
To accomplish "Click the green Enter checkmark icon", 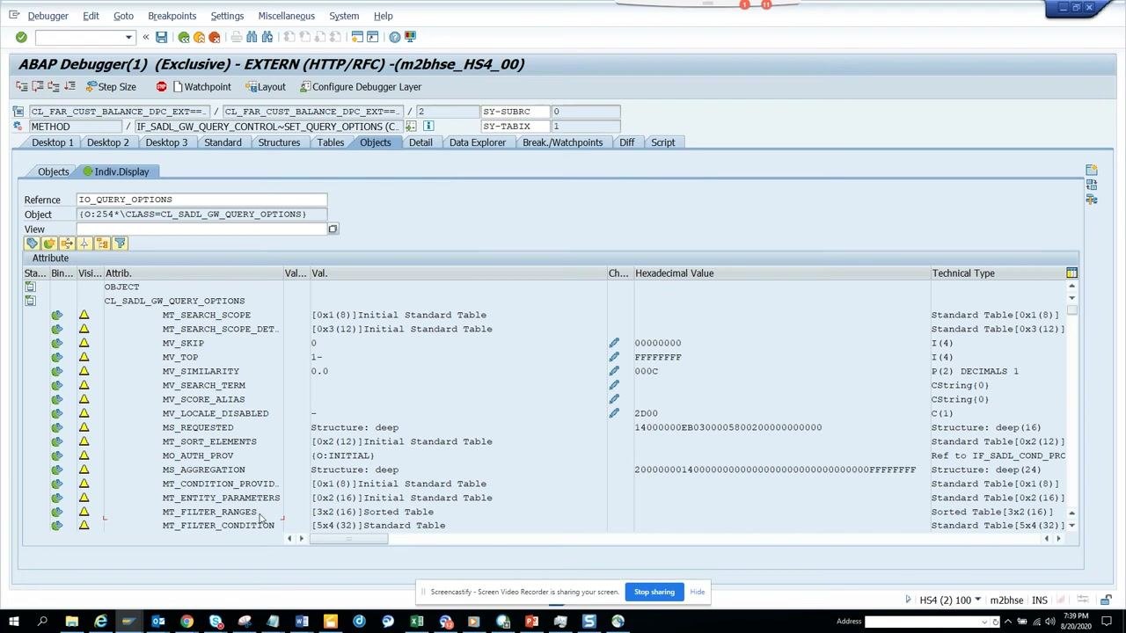I will tap(21, 37).
